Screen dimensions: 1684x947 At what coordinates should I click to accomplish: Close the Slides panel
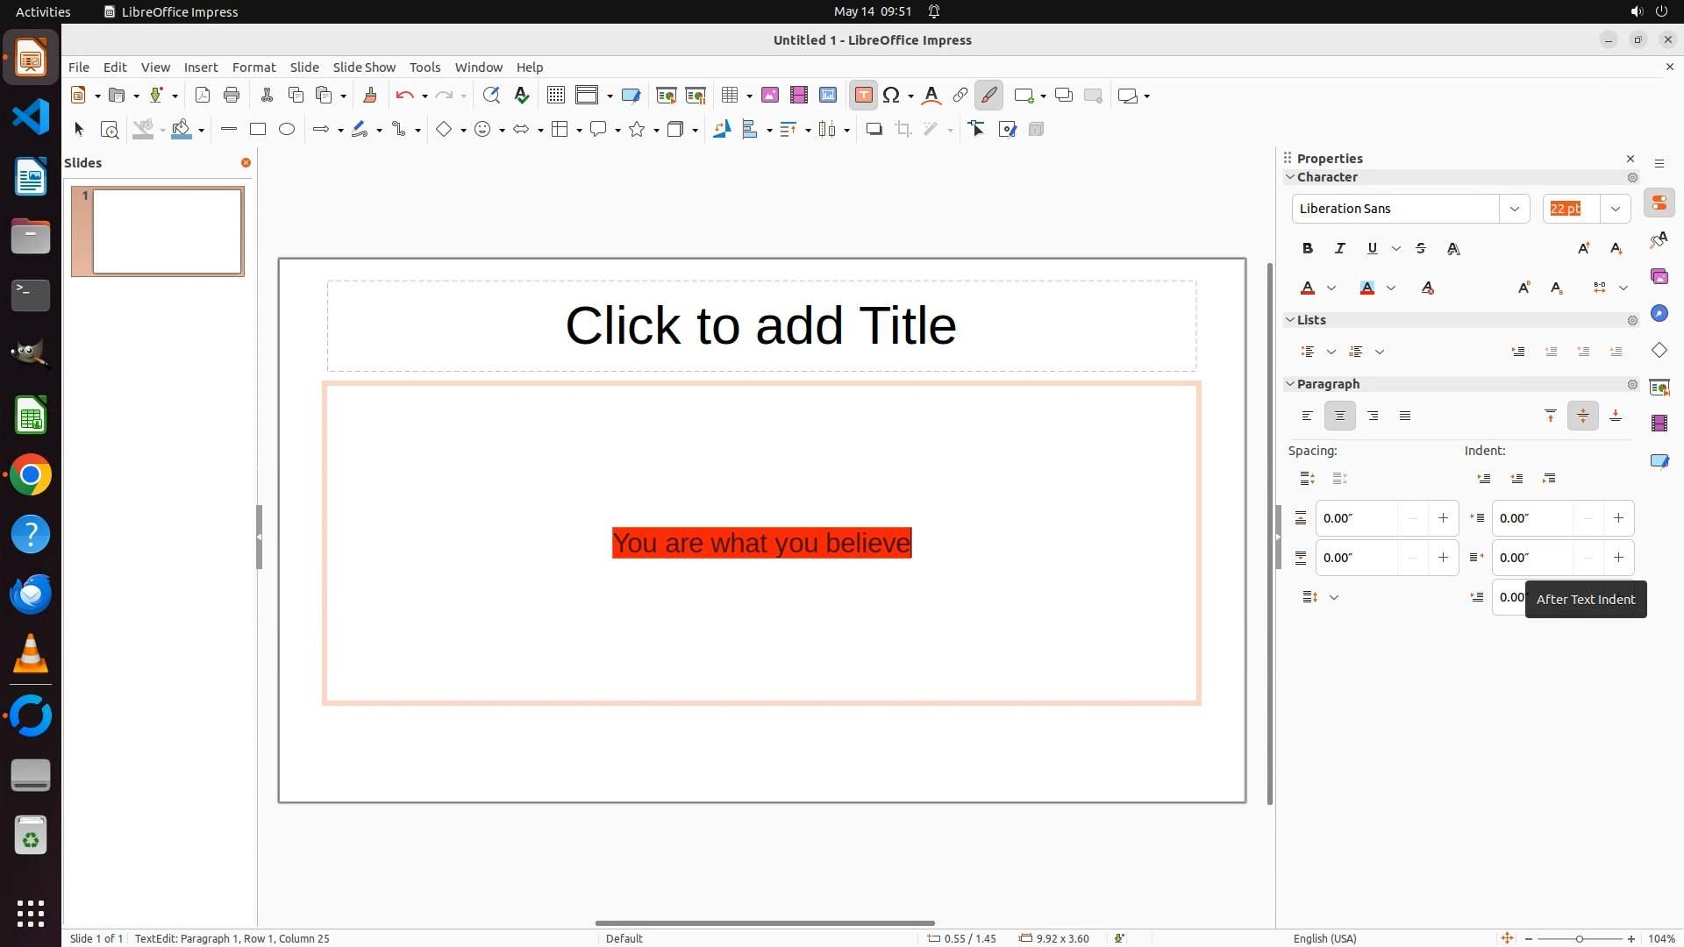tap(246, 163)
